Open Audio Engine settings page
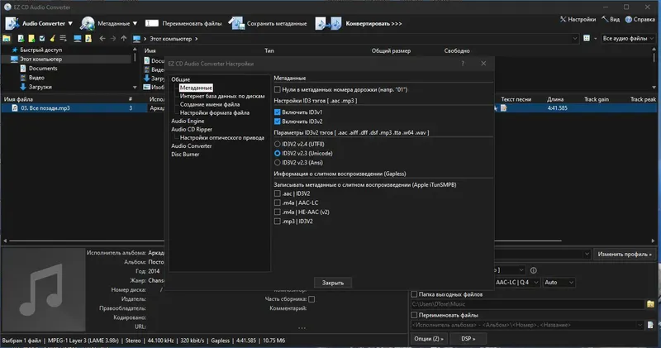The width and height of the screenshot is (661, 348). [x=188, y=121]
